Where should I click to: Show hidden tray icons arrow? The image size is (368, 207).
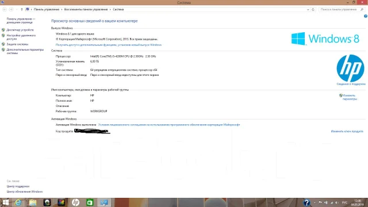(315, 202)
